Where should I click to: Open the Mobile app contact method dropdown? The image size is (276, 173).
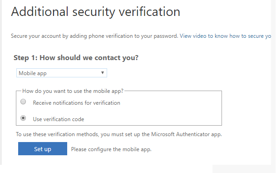coord(62,73)
